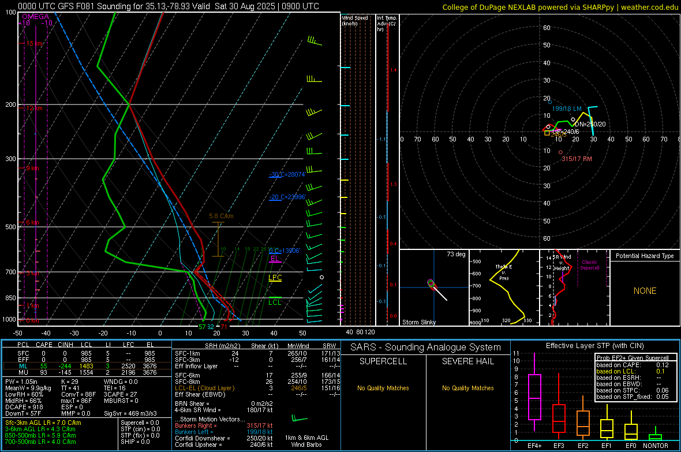Click the Supercell = 0.0 composite value
The image size is (681, 452).
point(140,423)
